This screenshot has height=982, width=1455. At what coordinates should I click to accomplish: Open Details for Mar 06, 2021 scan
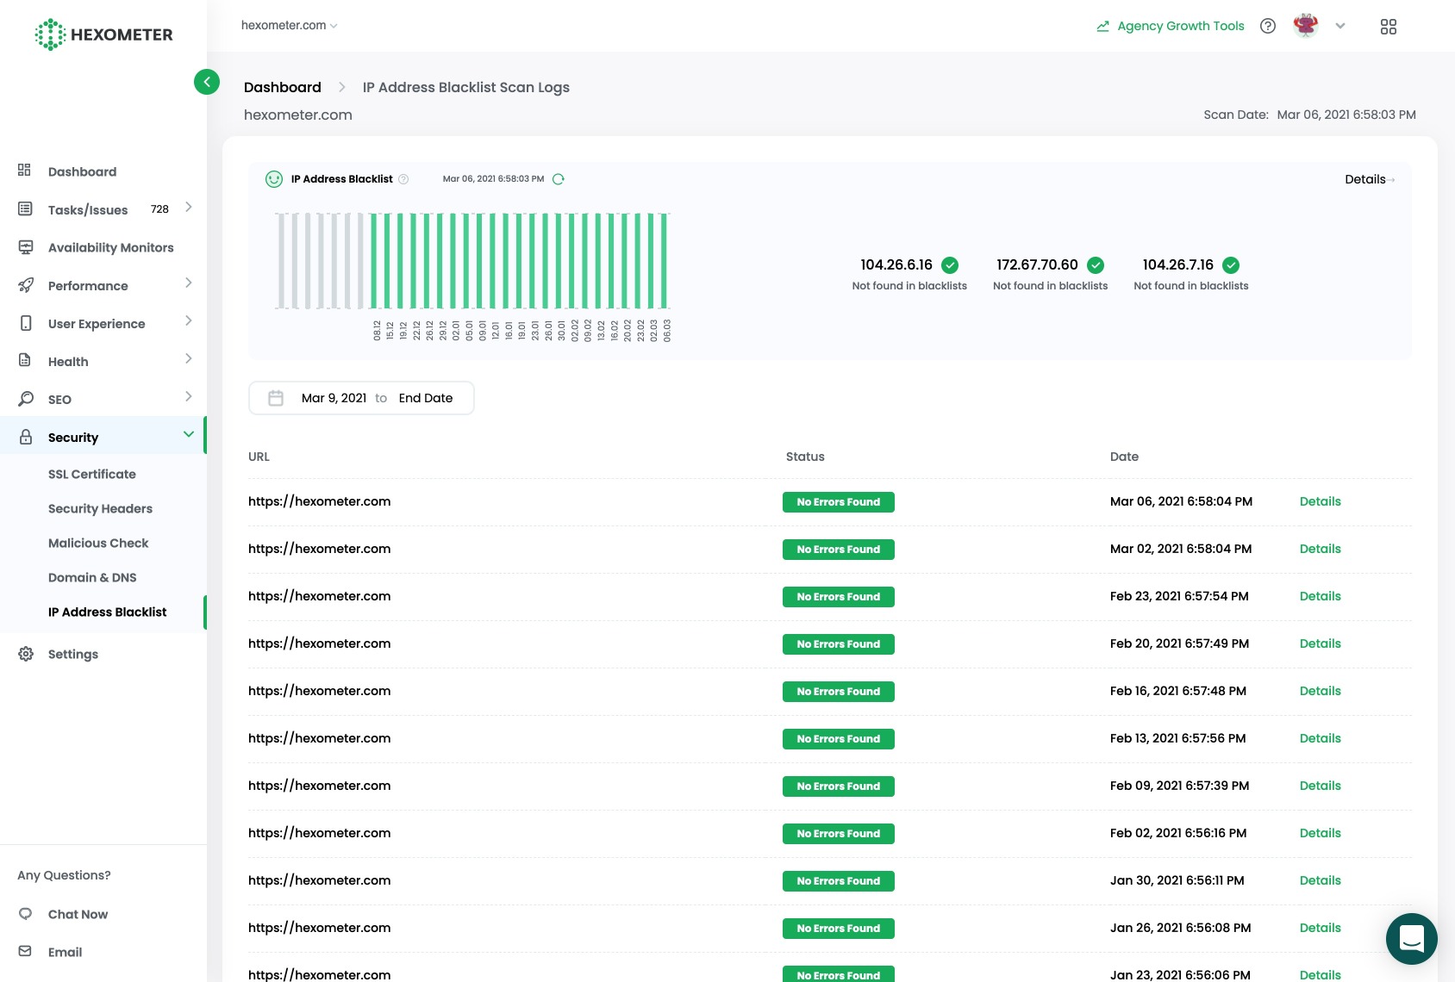(1321, 501)
